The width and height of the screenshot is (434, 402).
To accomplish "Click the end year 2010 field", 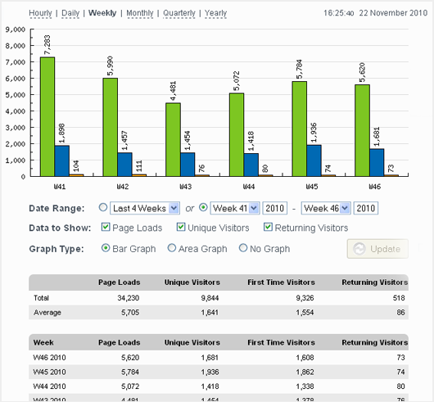I will [366, 208].
